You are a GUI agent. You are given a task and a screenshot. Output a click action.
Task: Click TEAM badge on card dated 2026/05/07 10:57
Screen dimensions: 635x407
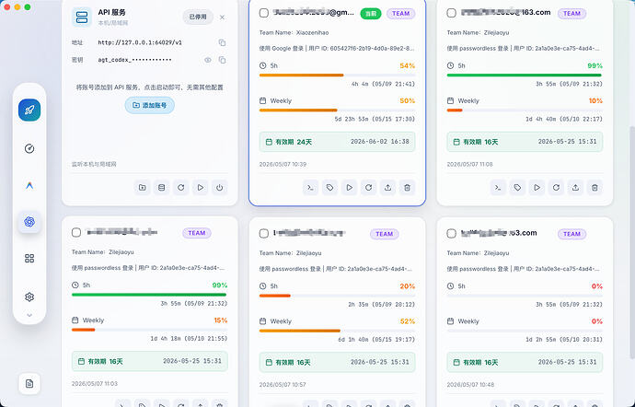[384, 234]
